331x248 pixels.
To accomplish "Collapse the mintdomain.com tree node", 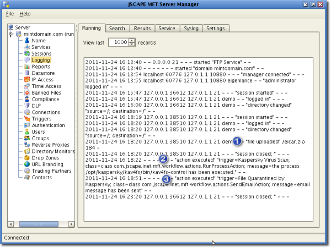I will pyautogui.click(x=11, y=34).
